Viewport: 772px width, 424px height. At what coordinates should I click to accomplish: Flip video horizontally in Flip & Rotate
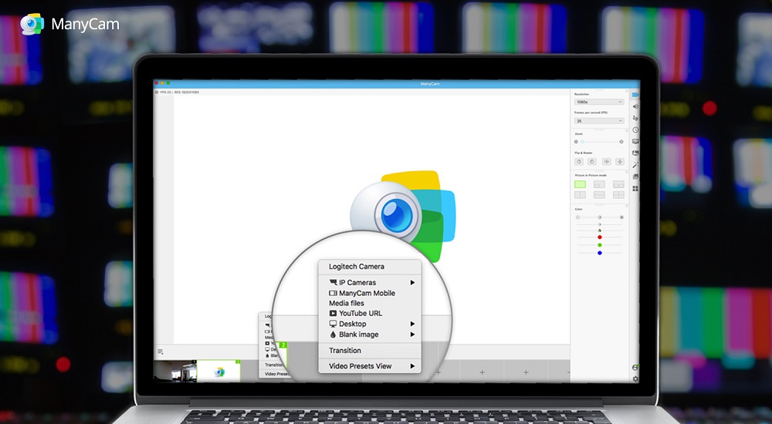(607, 161)
